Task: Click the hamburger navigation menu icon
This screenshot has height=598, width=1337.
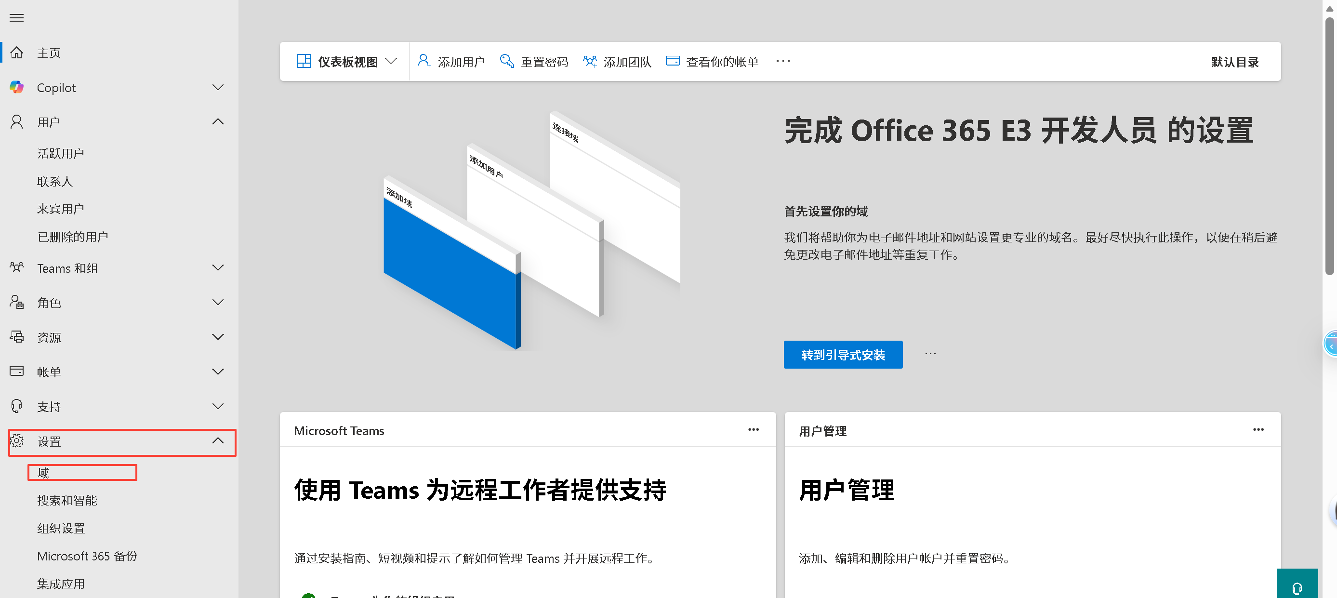Action: click(16, 18)
